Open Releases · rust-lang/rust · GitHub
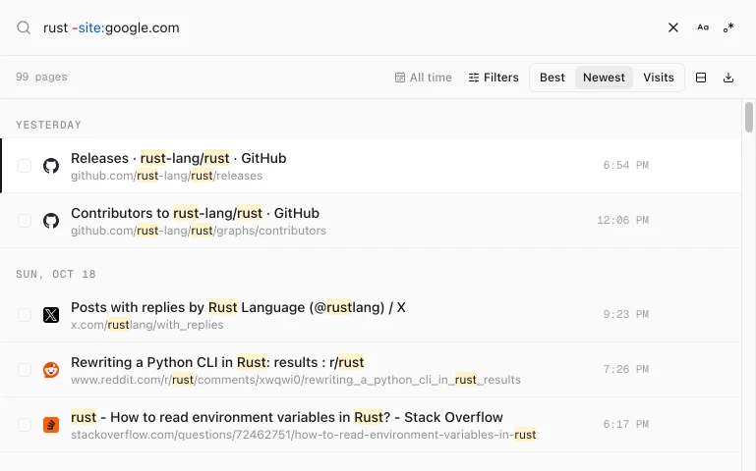The width and height of the screenshot is (756, 471). (x=178, y=158)
